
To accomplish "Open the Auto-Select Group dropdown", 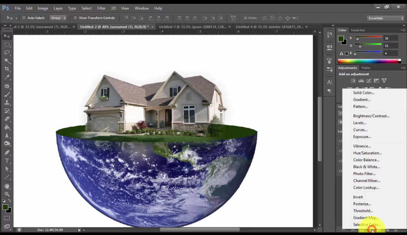I will 58,18.
